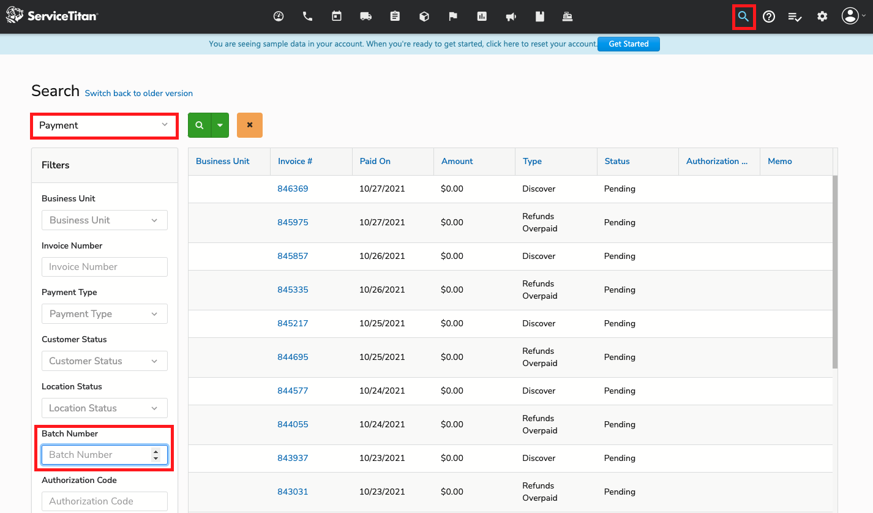Click the Authorization Code input field

[x=105, y=501]
